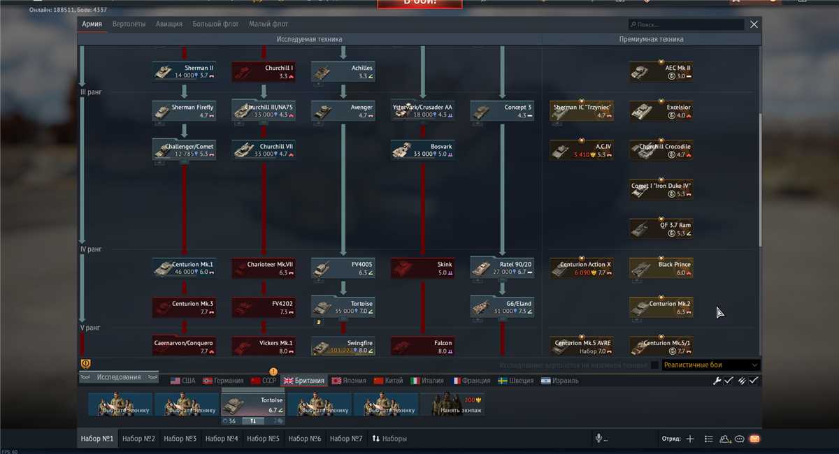Image resolution: width=839 pixels, height=454 pixels.
Task: Select the Швеция nation tab
Action: tap(517, 381)
